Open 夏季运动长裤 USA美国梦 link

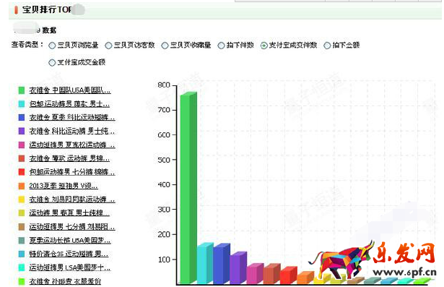click(x=70, y=240)
